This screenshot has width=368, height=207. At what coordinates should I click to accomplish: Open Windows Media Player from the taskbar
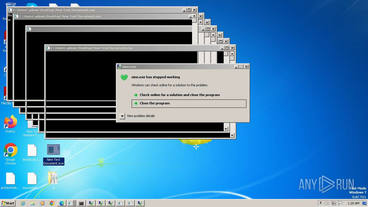click(42, 203)
